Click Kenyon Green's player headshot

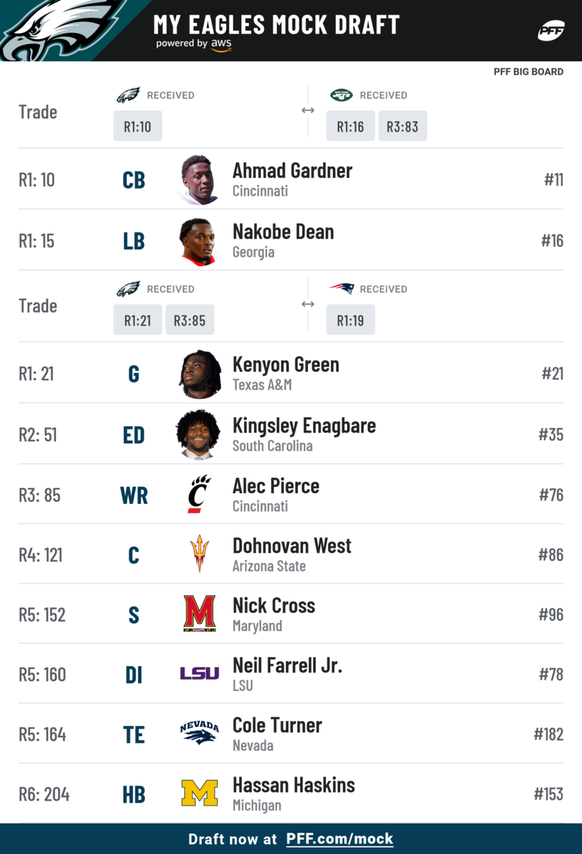point(199,374)
